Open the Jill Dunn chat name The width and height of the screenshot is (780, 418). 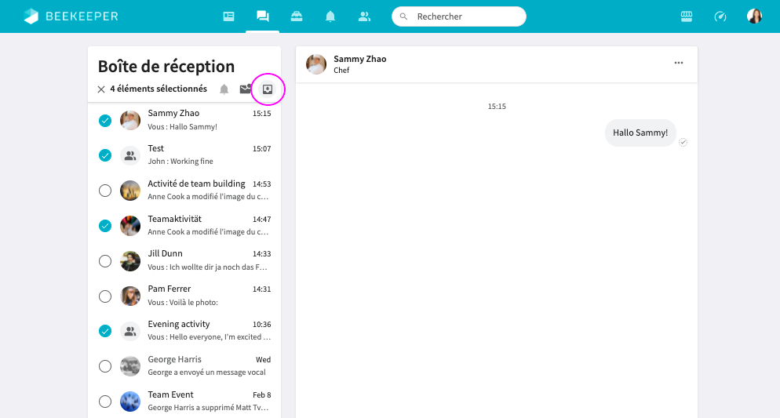click(165, 253)
